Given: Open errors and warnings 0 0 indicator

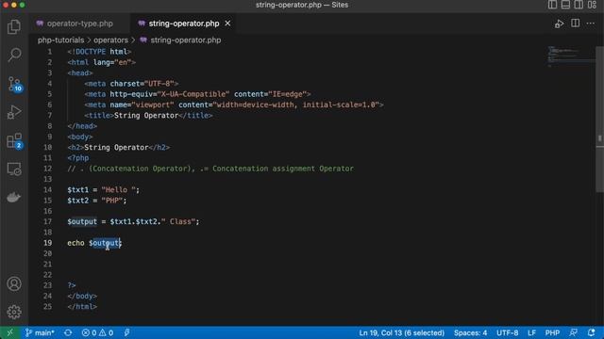Looking at the screenshot, I should (x=97, y=332).
